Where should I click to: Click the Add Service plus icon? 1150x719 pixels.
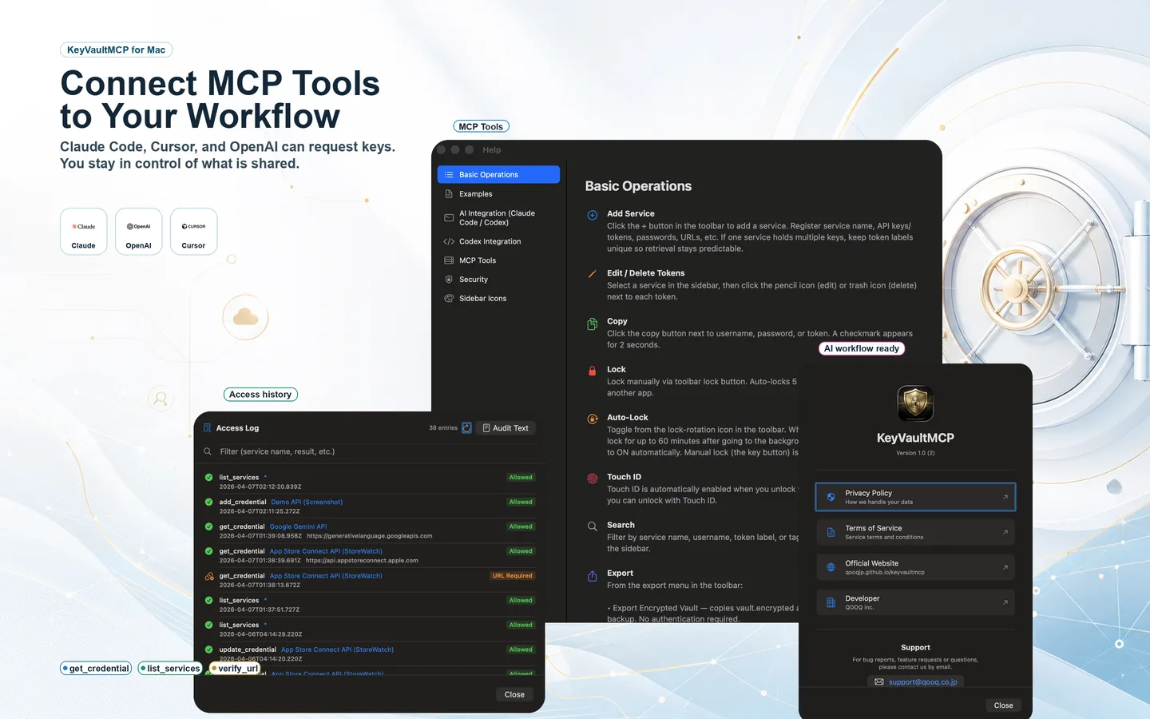click(593, 215)
